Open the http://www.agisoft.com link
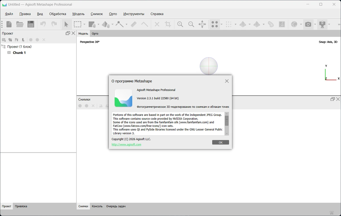The image size is (341, 216). [126, 144]
